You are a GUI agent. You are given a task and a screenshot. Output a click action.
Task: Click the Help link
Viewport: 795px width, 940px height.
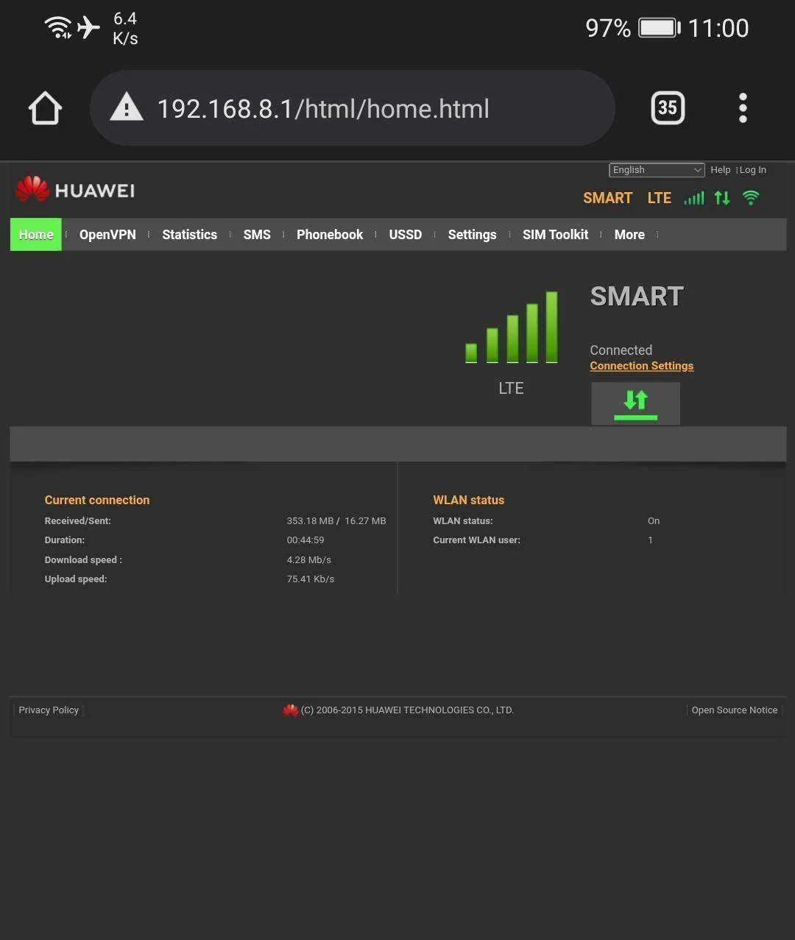point(721,170)
